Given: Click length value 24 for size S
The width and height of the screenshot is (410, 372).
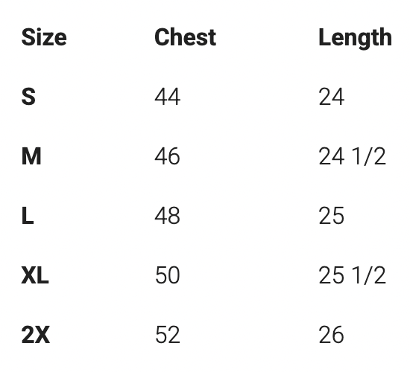Looking at the screenshot, I should click(331, 97).
